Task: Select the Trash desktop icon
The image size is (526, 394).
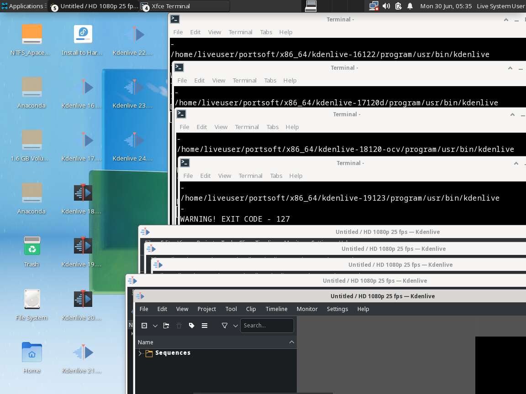Action: click(31, 251)
